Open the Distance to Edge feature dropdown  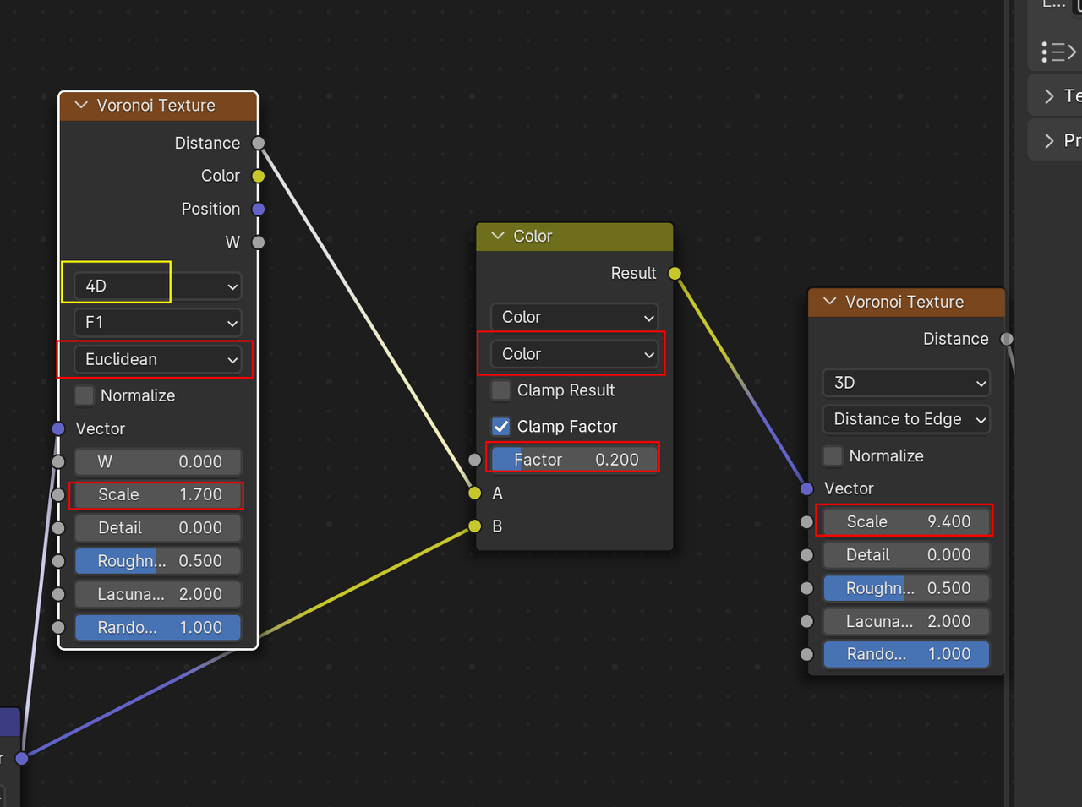point(906,419)
